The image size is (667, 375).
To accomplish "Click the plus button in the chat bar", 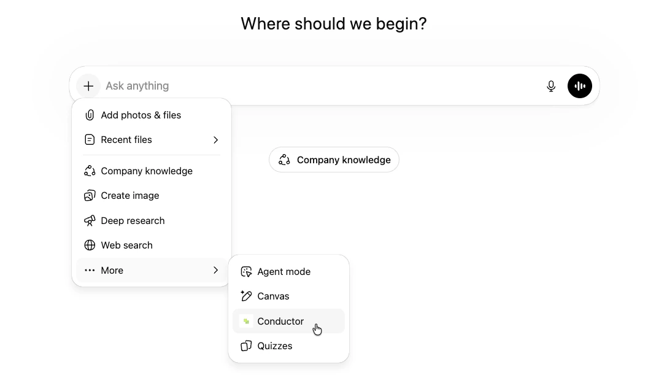I will pos(88,86).
